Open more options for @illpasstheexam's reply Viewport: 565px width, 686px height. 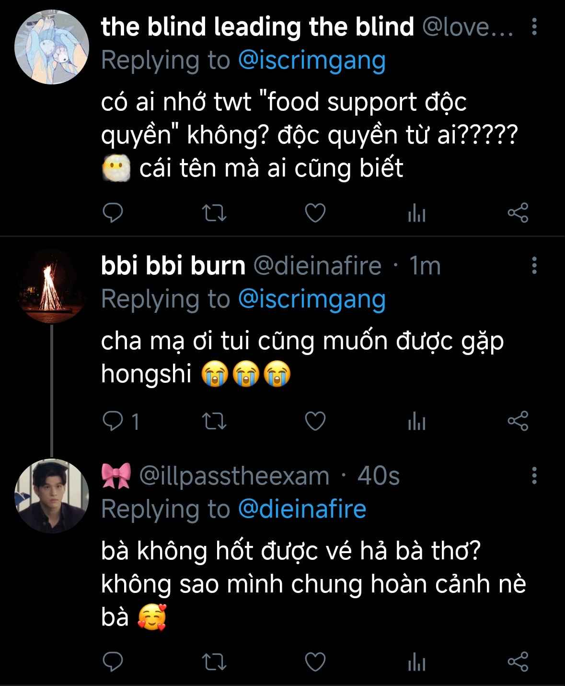tap(534, 475)
